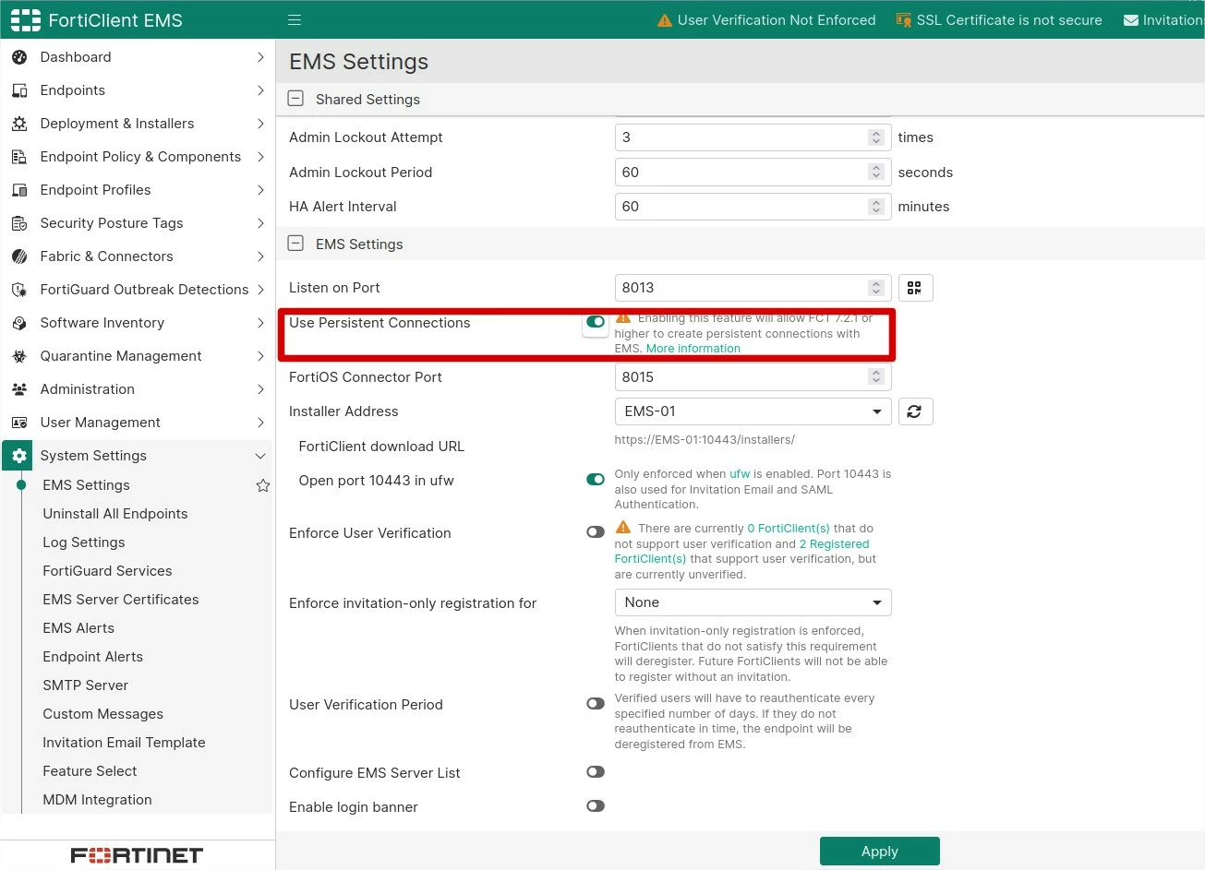
Task: Open the ufw link
Action: click(740, 474)
